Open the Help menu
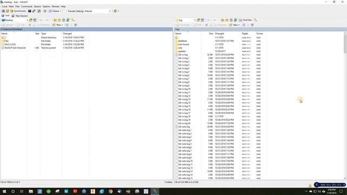This screenshot has width=347, height=195. click(x=63, y=6)
